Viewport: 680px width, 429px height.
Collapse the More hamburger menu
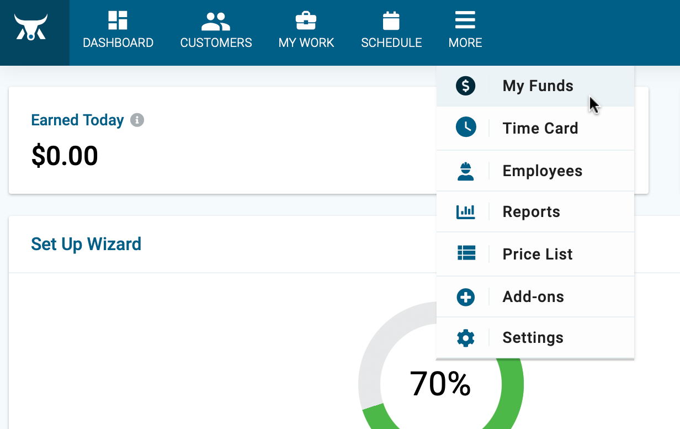[465, 20]
